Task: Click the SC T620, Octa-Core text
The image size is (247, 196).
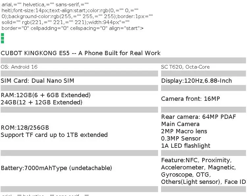Action: [x=185, y=67]
